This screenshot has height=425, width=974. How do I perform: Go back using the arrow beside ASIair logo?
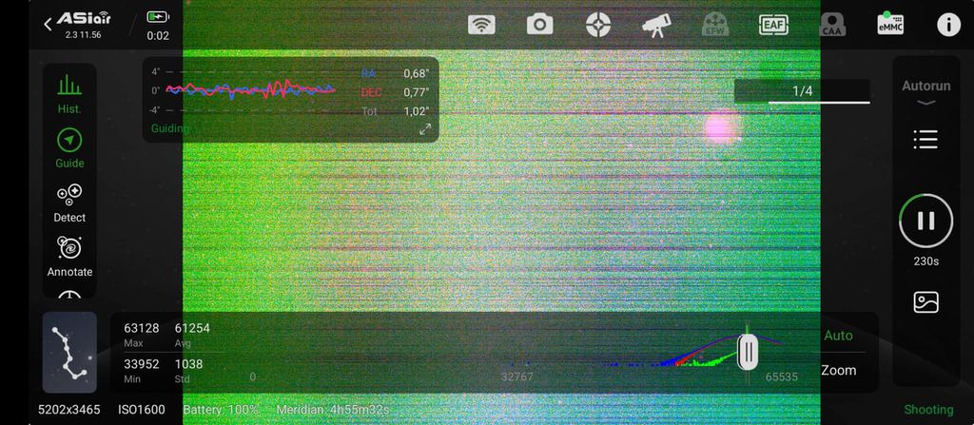click(x=48, y=24)
